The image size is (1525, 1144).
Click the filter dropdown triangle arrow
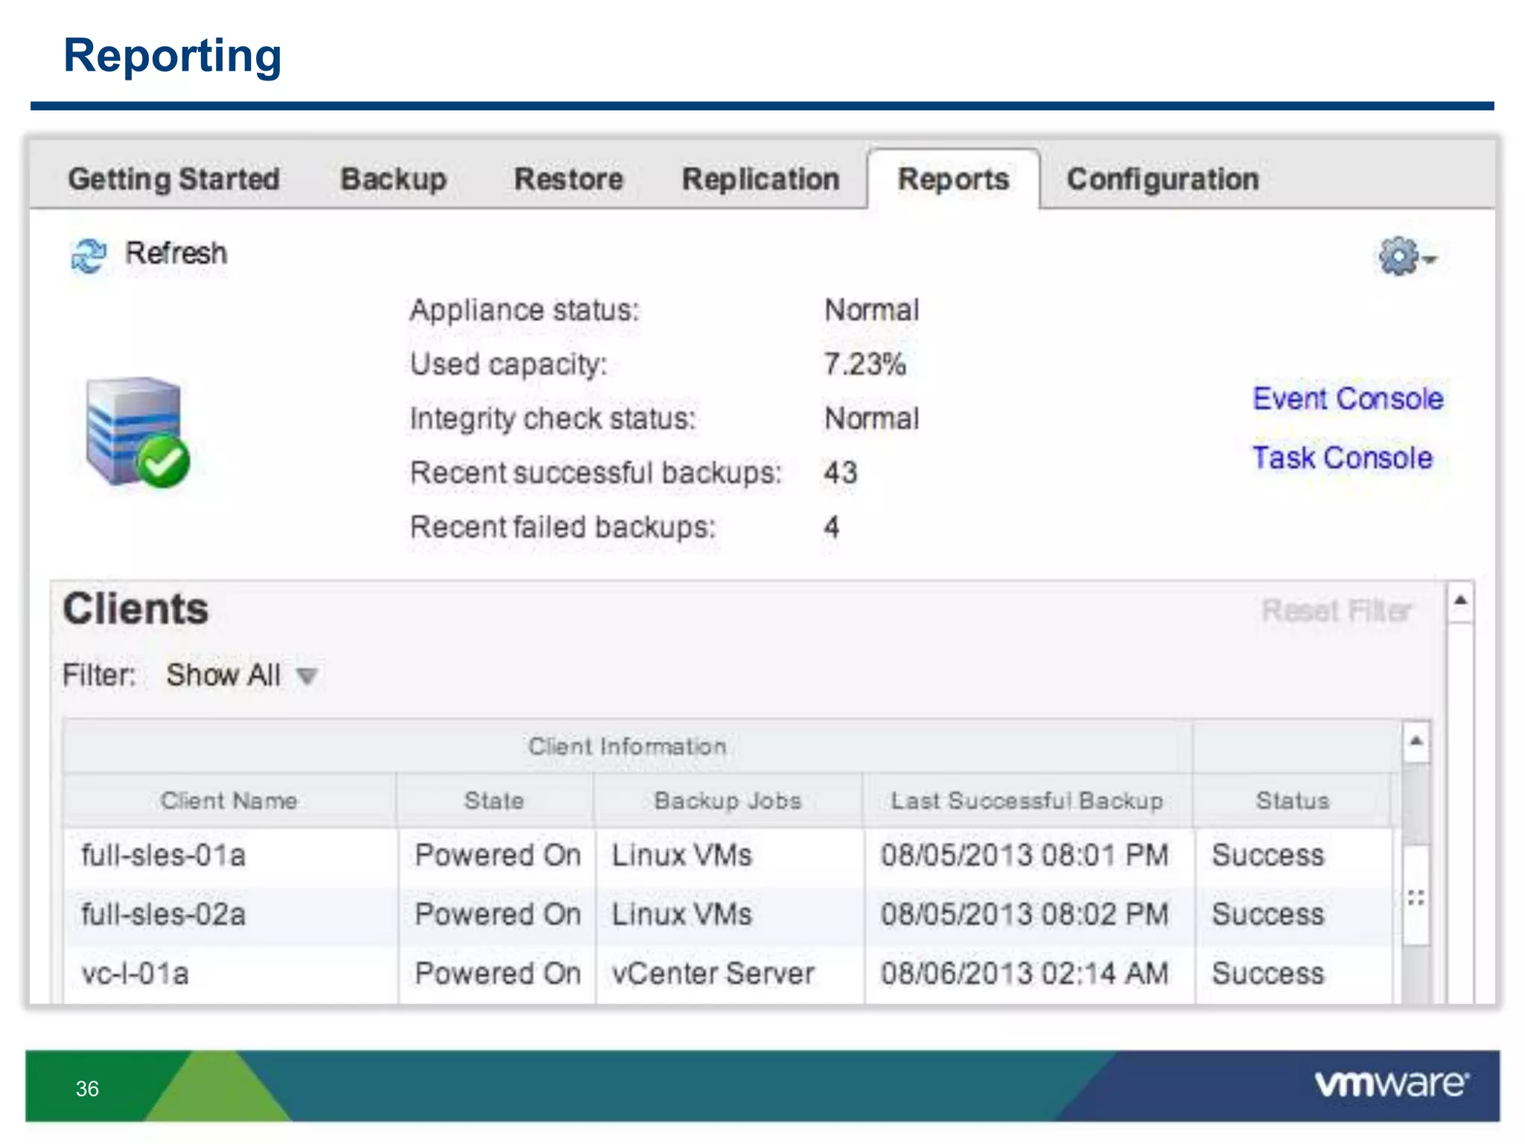coord(307,676)
